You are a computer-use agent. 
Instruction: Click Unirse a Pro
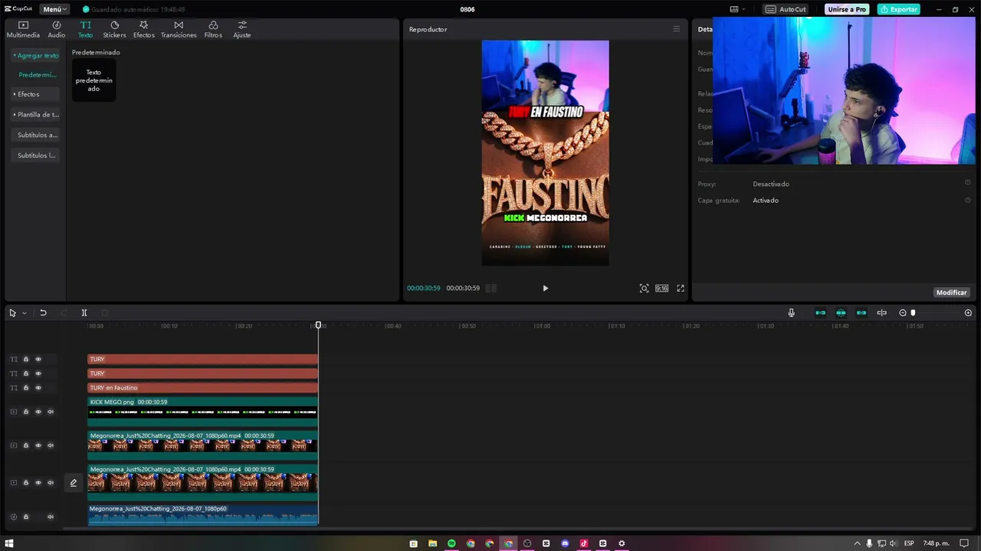coord(847,9)
